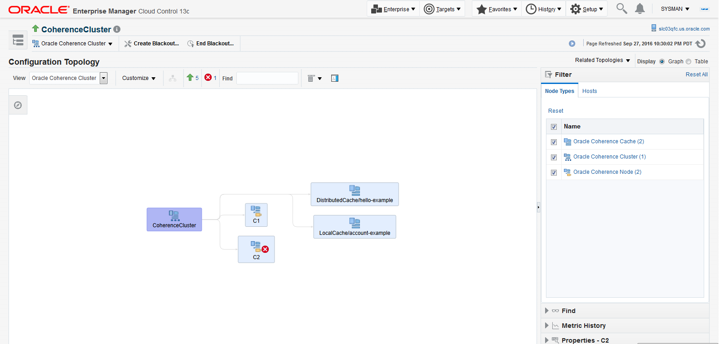This screenshot has width=719, height=344.
Task: Open the annotations options dropdown icon
Action: point(315,78)
